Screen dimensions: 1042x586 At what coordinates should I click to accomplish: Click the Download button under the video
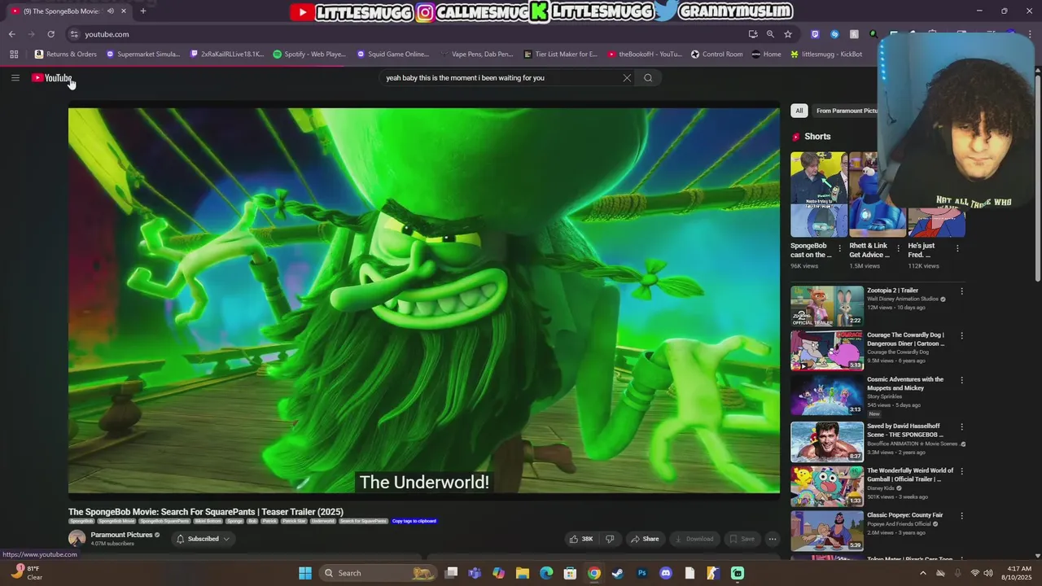(693, 539)
